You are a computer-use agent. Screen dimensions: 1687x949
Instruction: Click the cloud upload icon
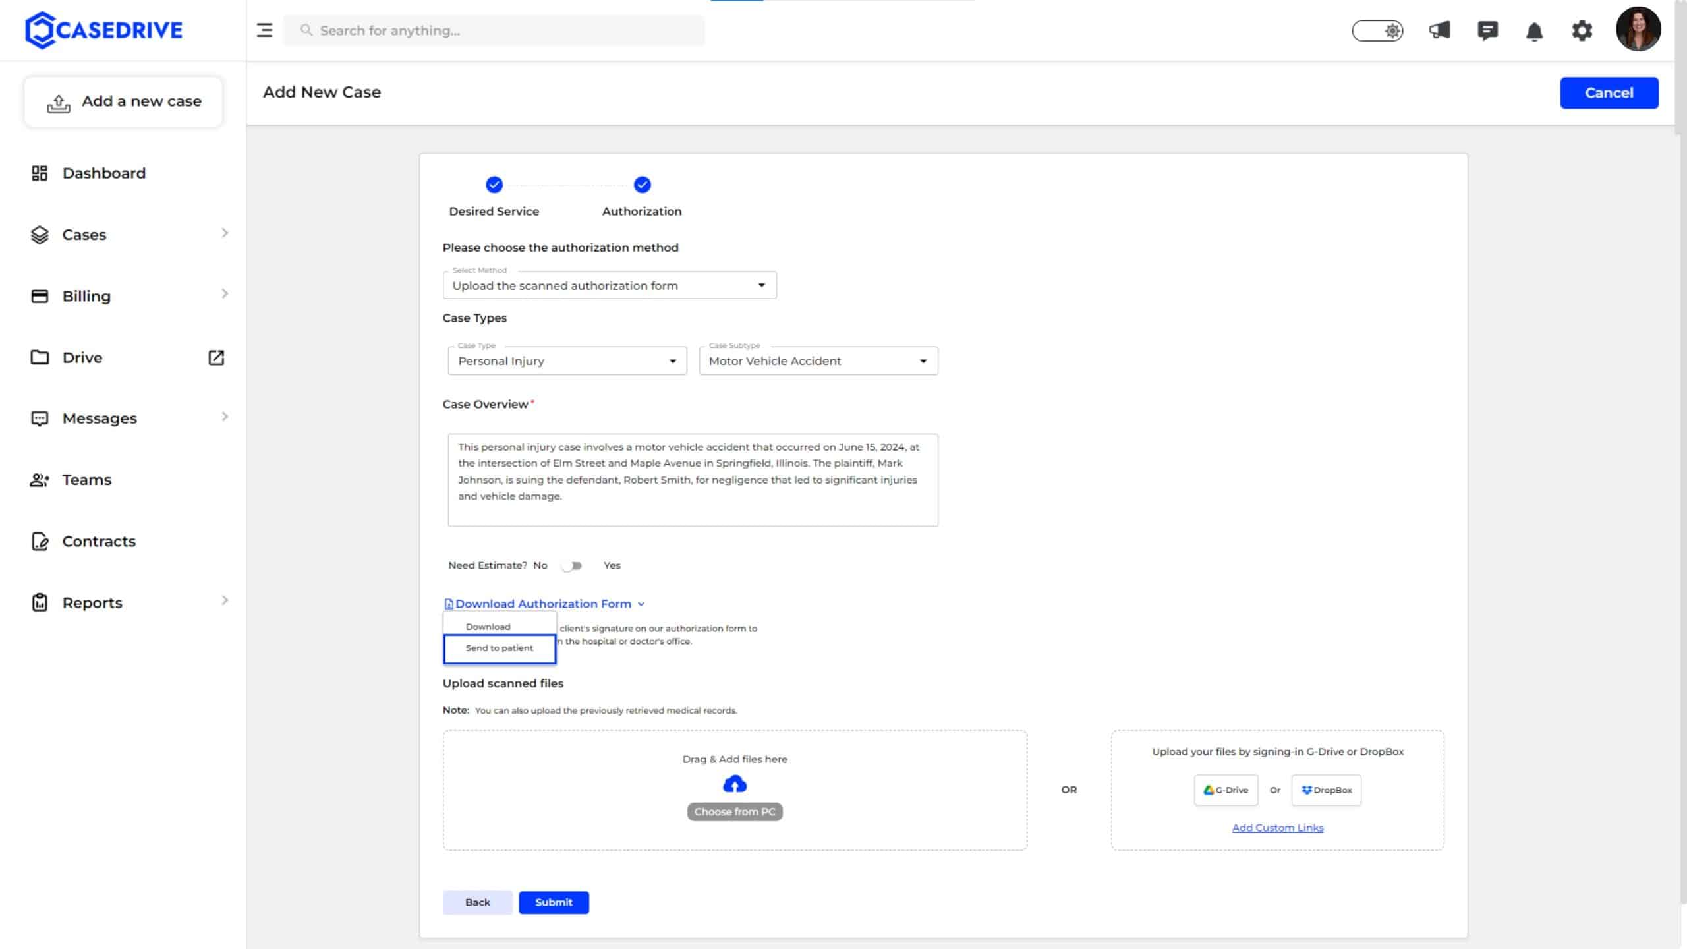[735, 784]
